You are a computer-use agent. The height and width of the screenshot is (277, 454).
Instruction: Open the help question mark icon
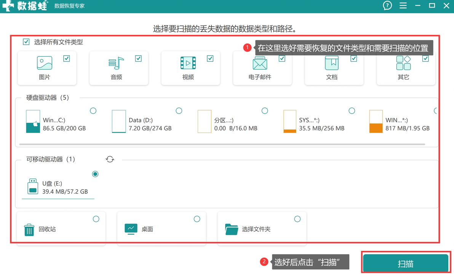click(387, 5)
